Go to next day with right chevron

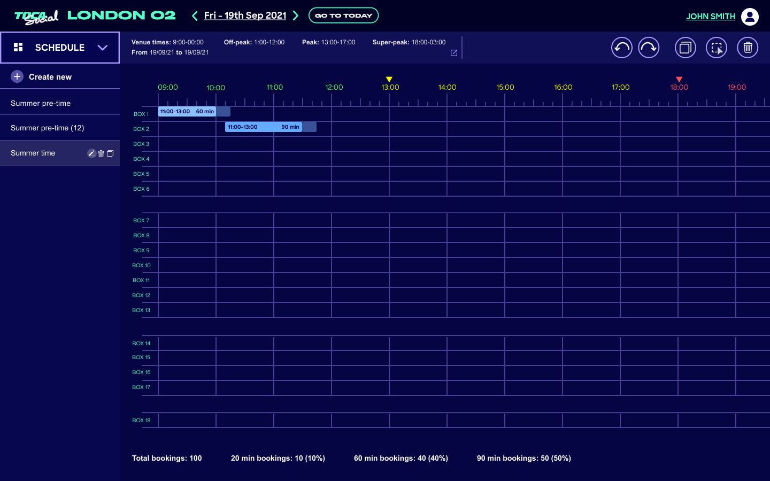pos(296,16)
